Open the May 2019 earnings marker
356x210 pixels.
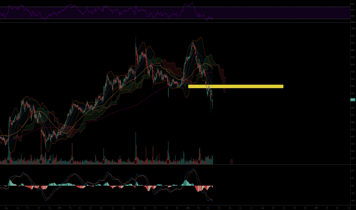click(103, 162)
